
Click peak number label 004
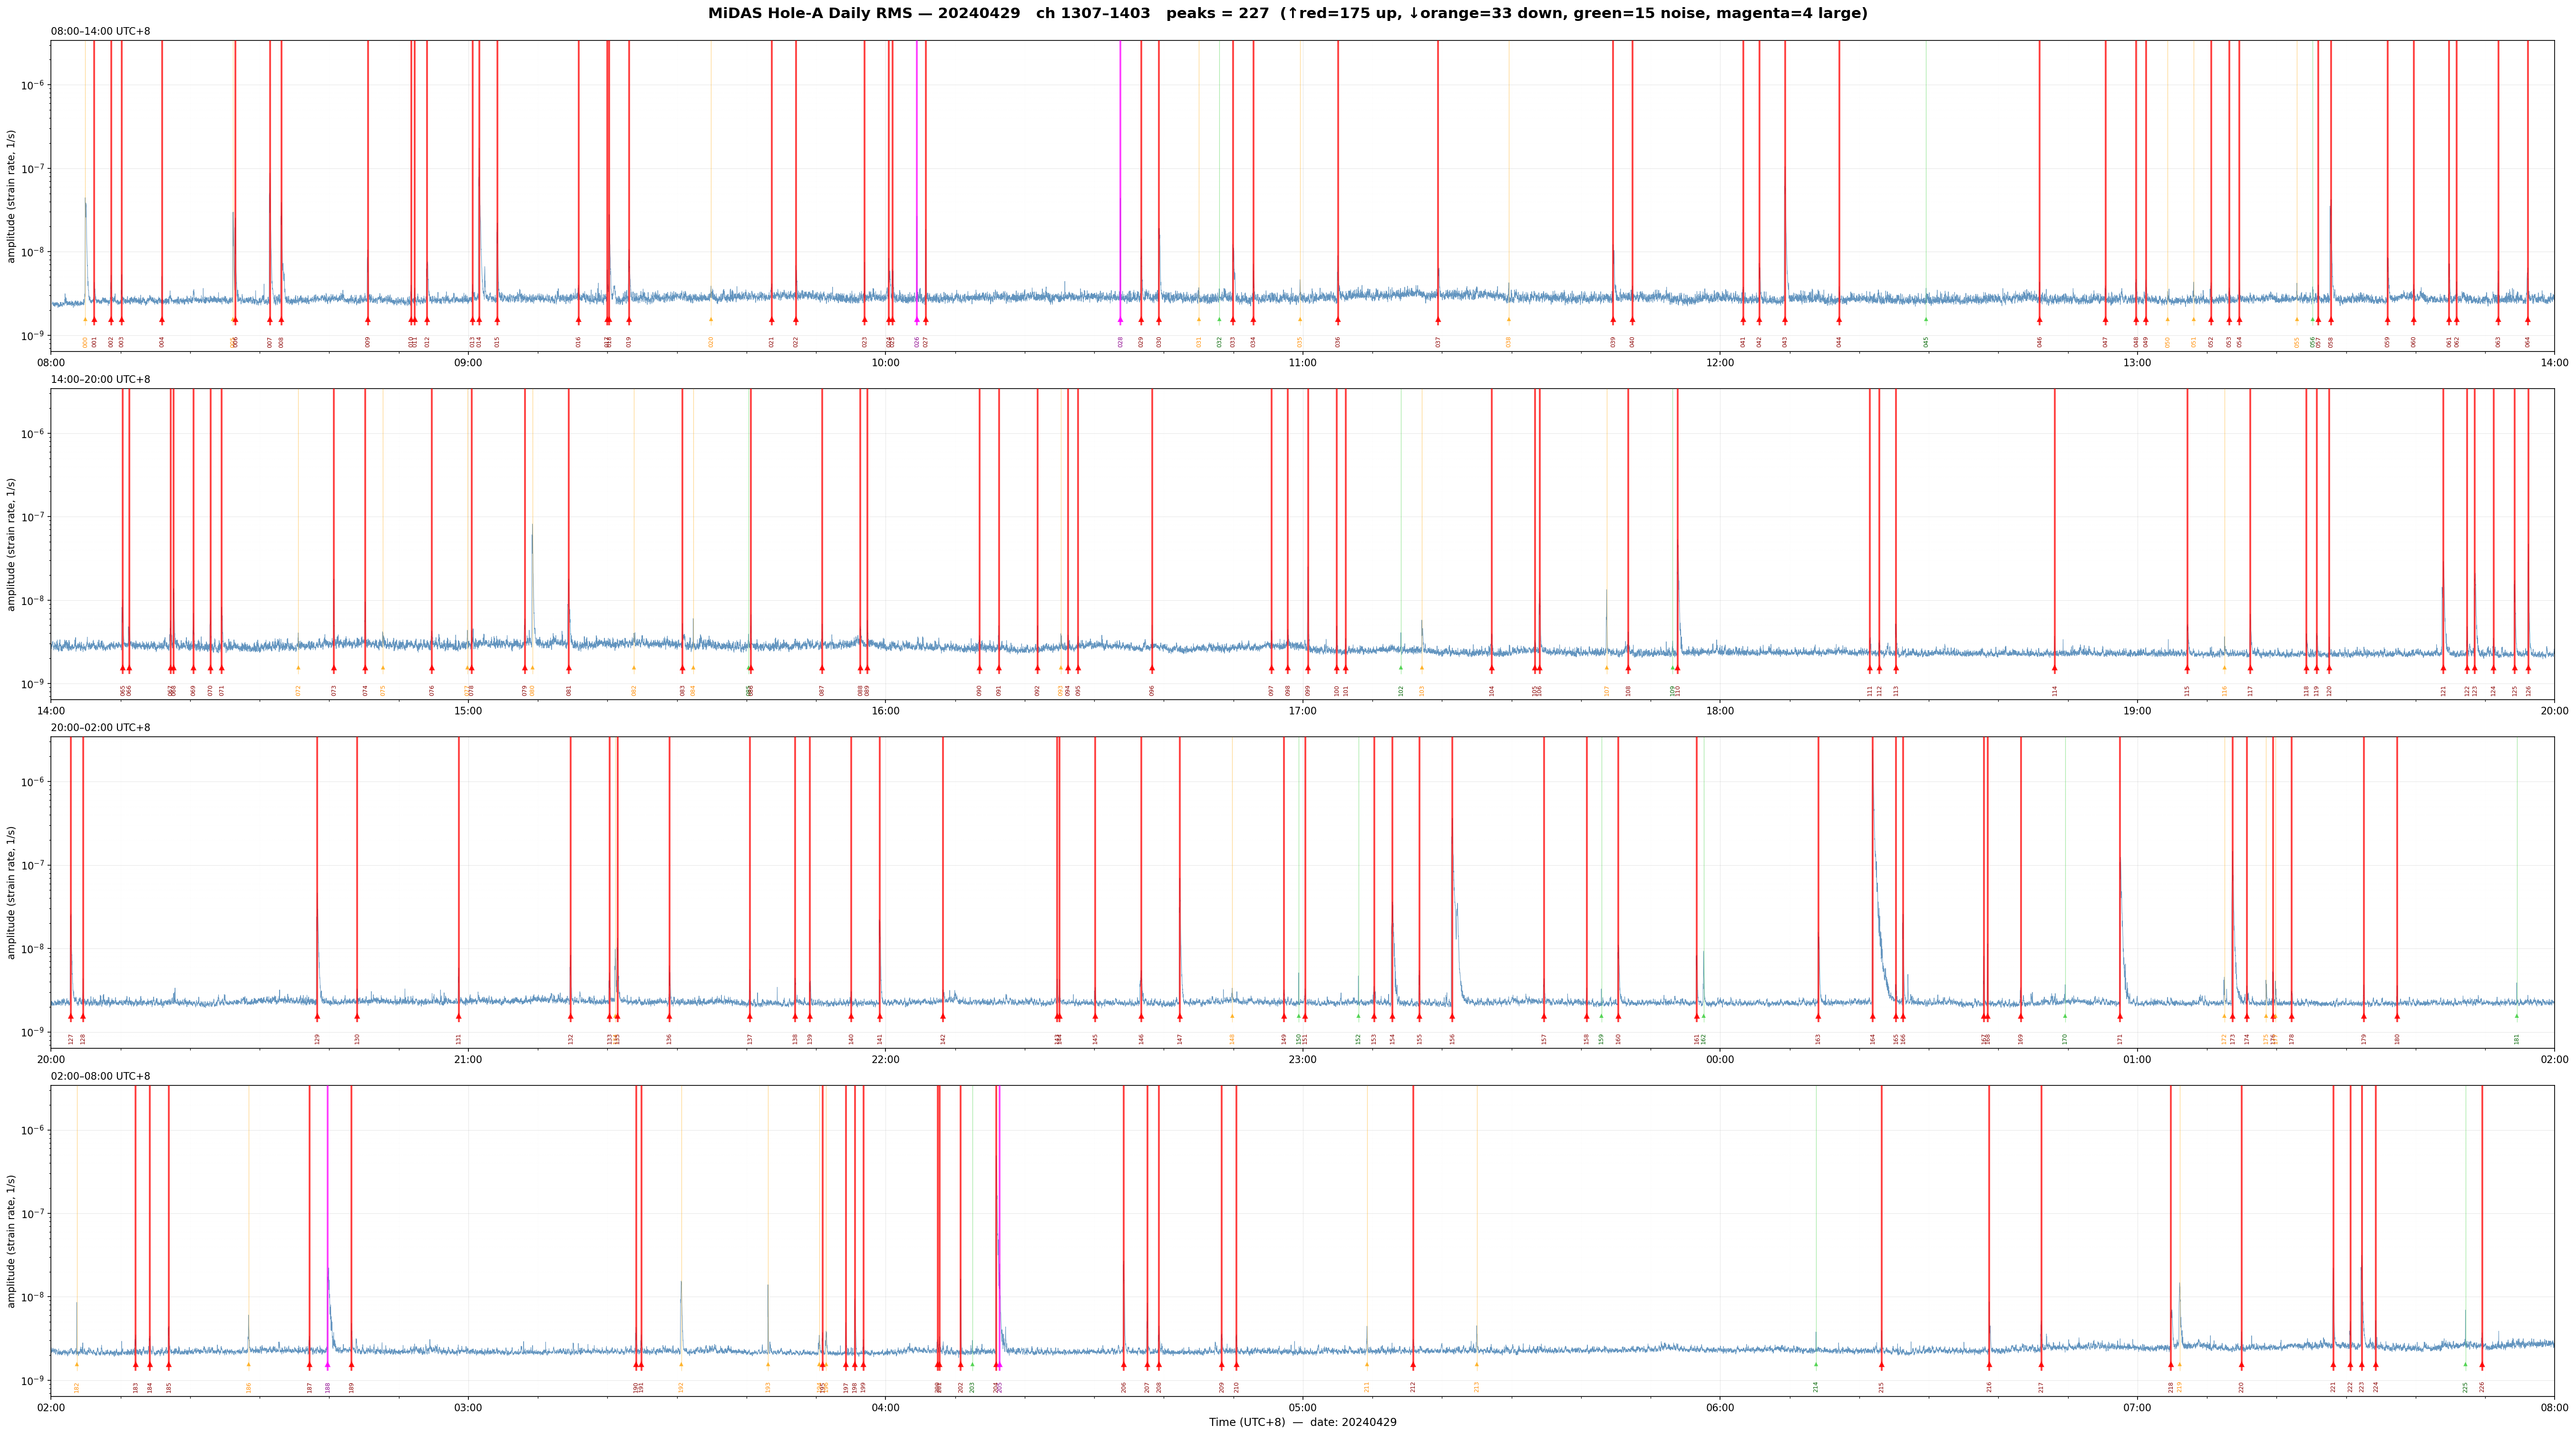click(x=162, y=342)
